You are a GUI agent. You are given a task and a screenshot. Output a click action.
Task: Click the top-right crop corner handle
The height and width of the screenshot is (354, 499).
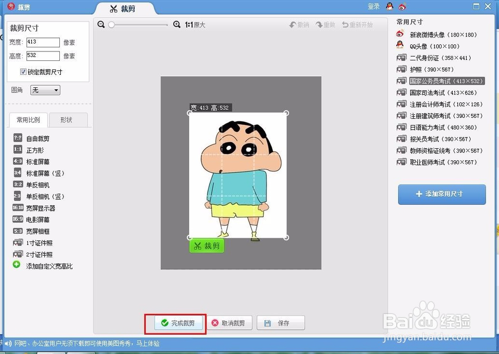click(x=286, y=113)
